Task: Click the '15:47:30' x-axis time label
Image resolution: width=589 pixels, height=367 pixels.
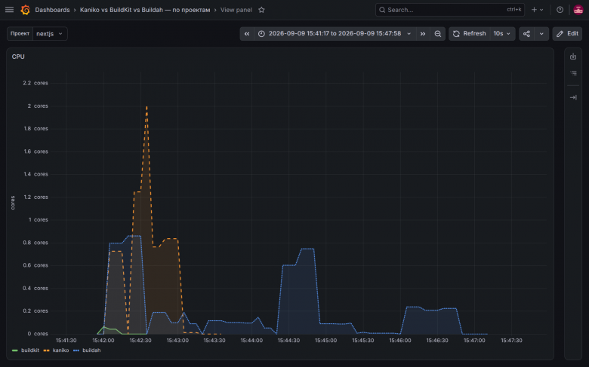Action: click(511, 341)
